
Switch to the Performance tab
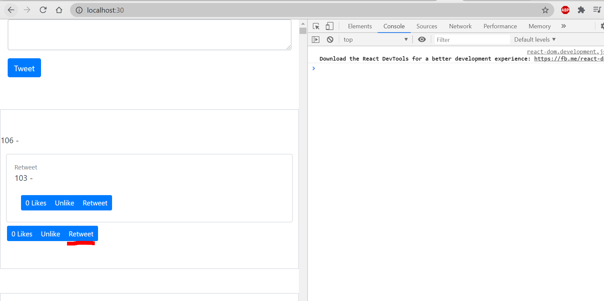tap(500, 26)
